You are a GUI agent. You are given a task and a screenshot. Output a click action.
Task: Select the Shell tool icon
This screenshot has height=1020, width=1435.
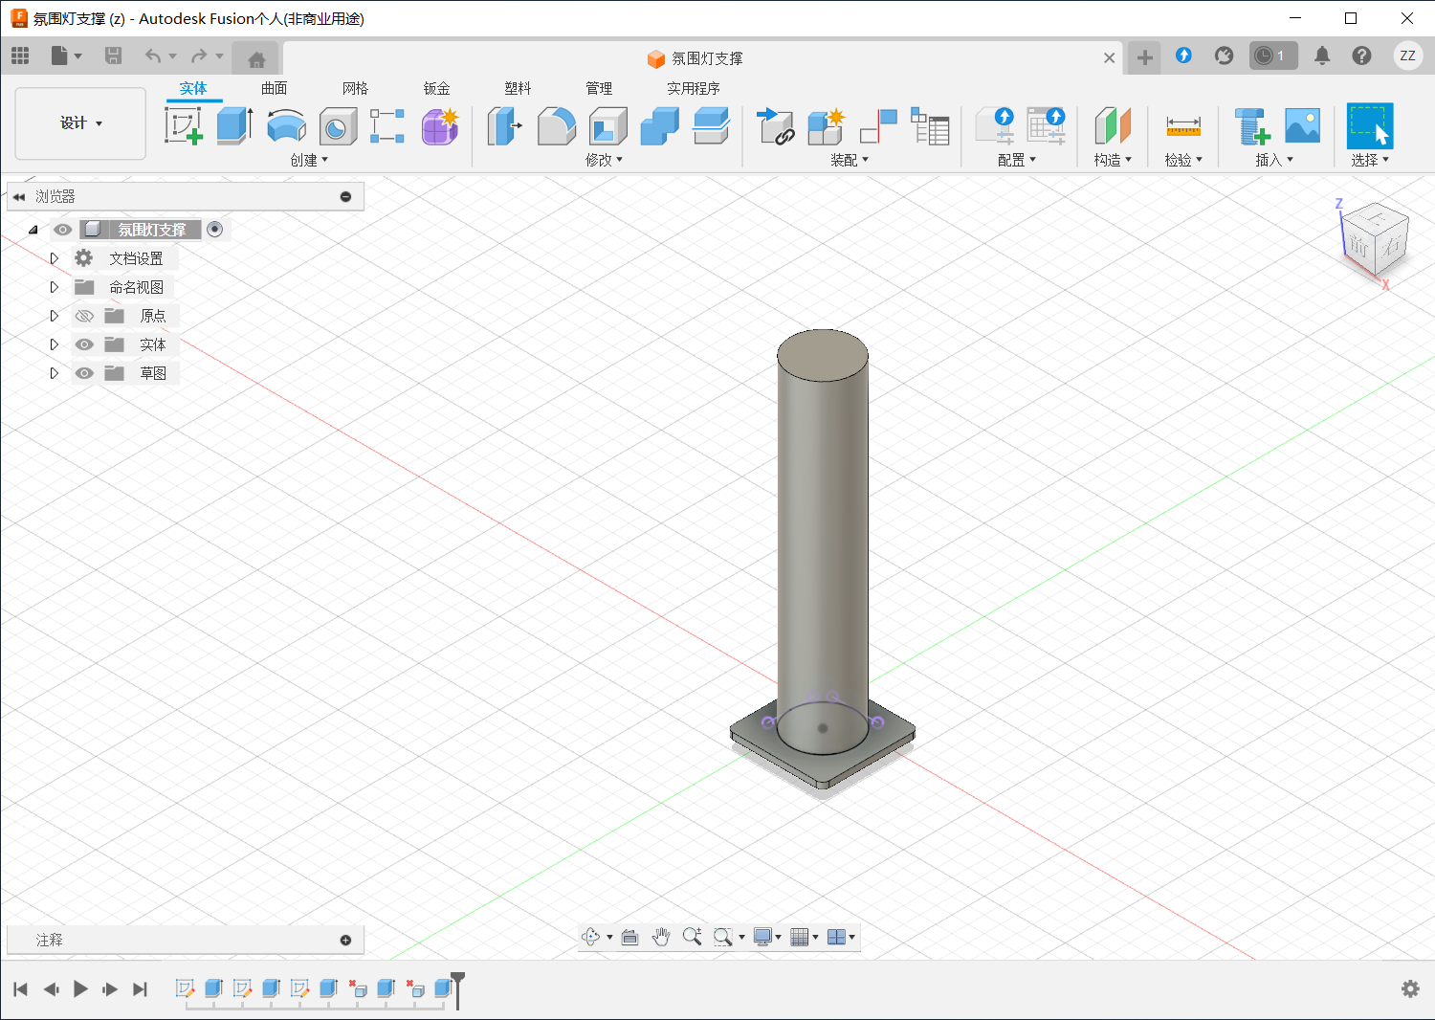click(x=607, y=125)
